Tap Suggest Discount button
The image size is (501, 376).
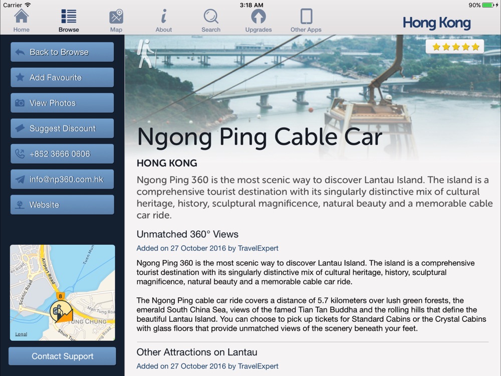point(62,128)
